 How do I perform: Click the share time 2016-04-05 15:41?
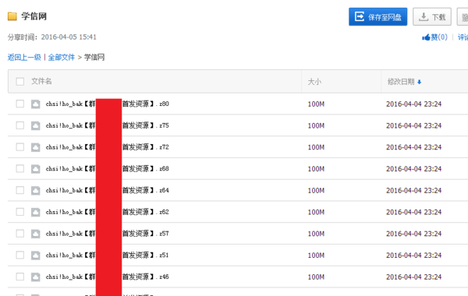click(69, 37)
